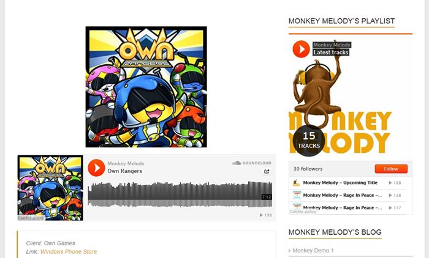Seek in the Own Rangers waveform

tap(180, 194)
